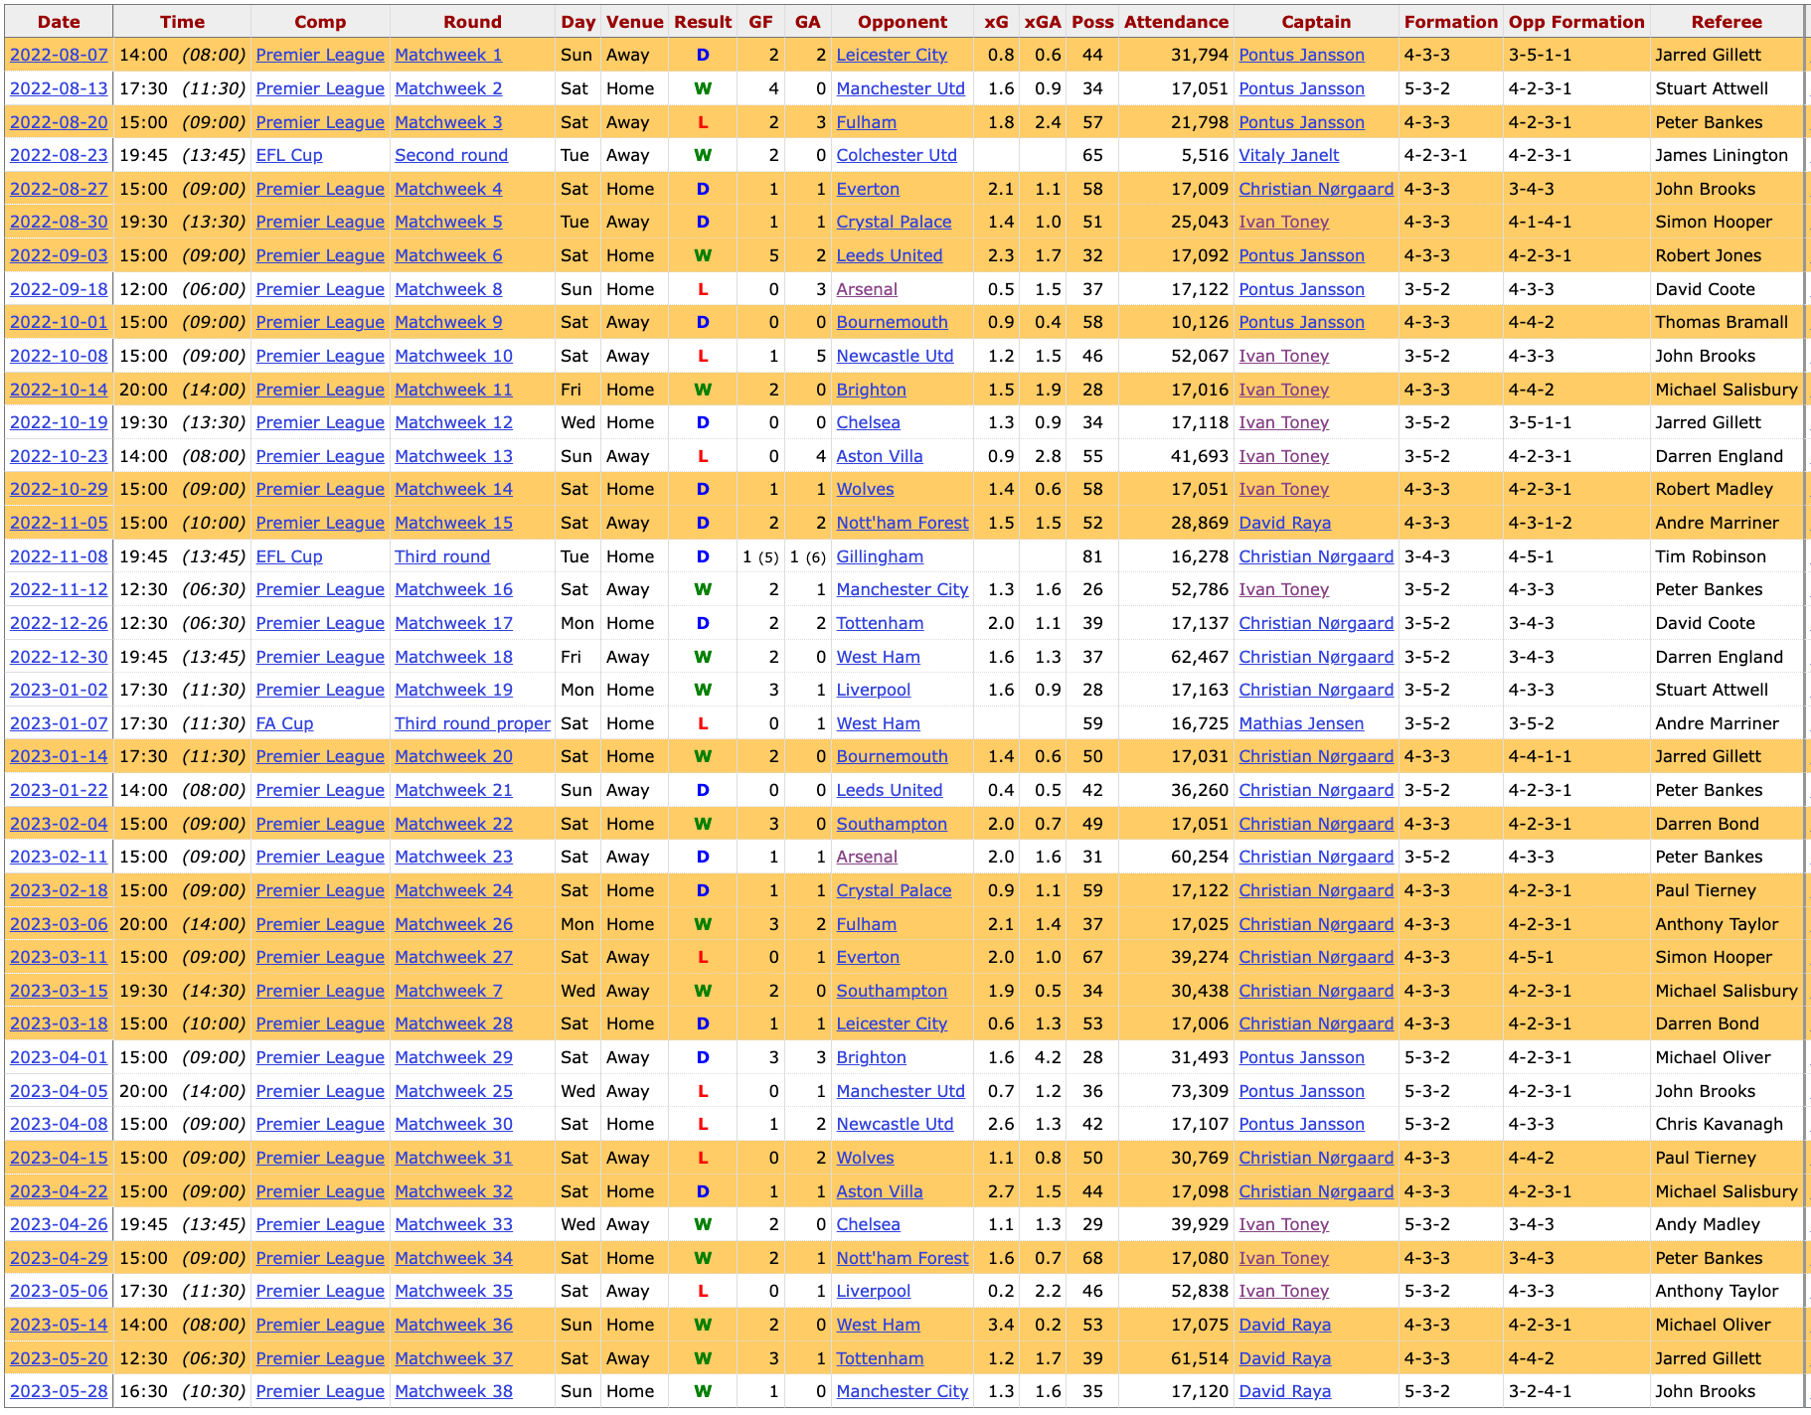The width and height of the screenshot is (1811, 1415).
Task: Click David Raya in Matchweek 15 row
Action: pyautogui.click(x=1284, y=523)
